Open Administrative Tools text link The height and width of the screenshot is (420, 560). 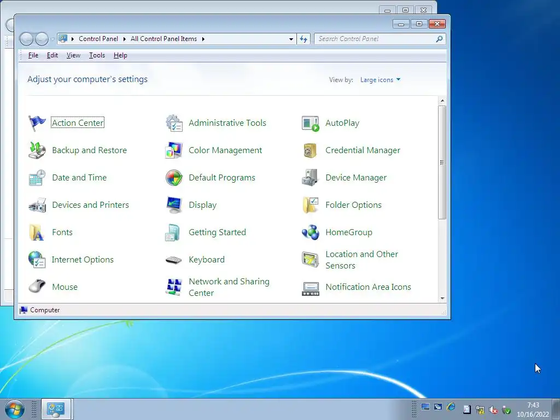pyautogui.click(x=227, y=123)
